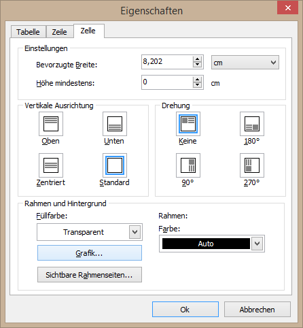Choose the 90° rotation icon

(x=188, y=165)
